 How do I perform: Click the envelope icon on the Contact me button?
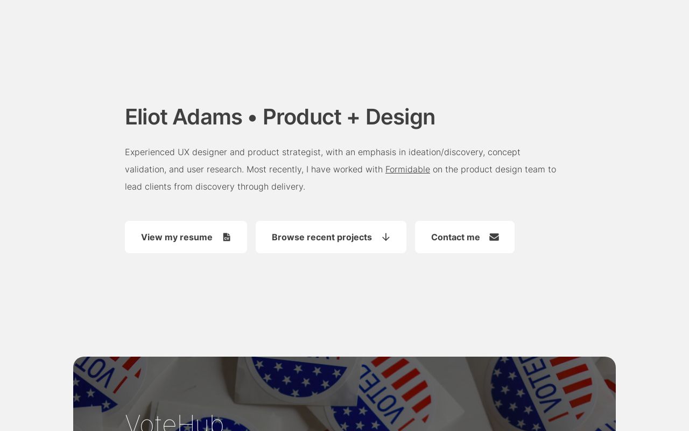(x=494, y=237)
